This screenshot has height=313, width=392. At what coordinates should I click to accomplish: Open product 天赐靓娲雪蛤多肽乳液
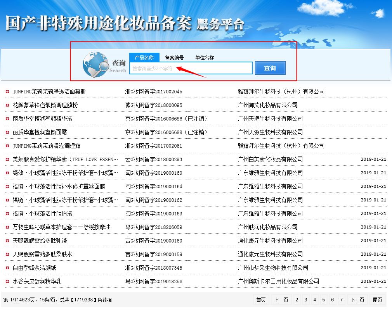(40, 241)
